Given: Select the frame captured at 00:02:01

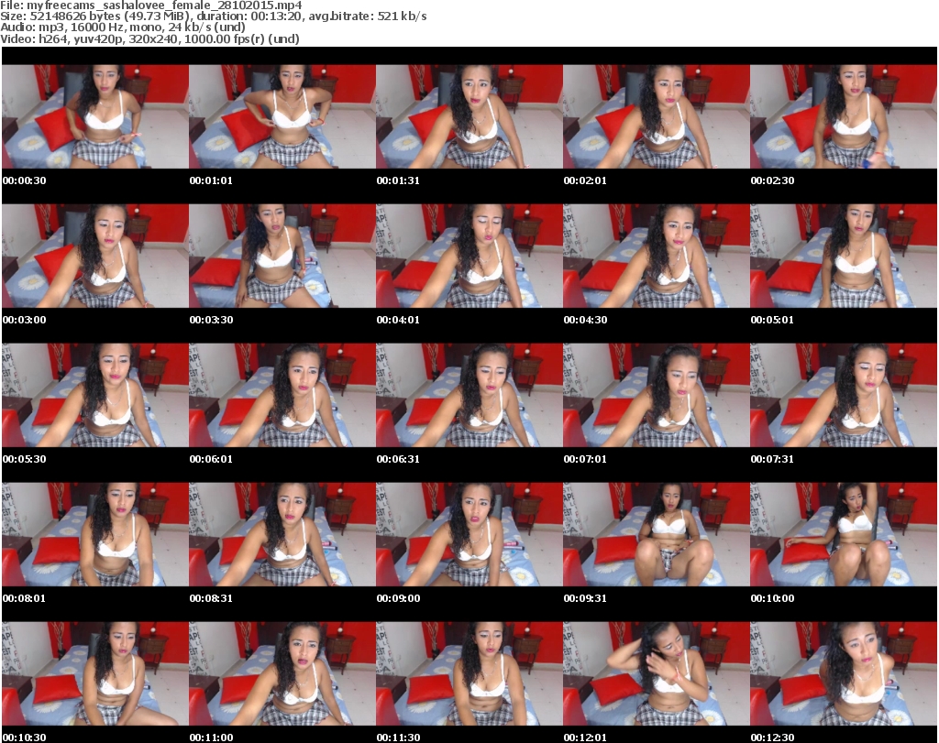Looking at the screenshot, I should pos(657,116).
